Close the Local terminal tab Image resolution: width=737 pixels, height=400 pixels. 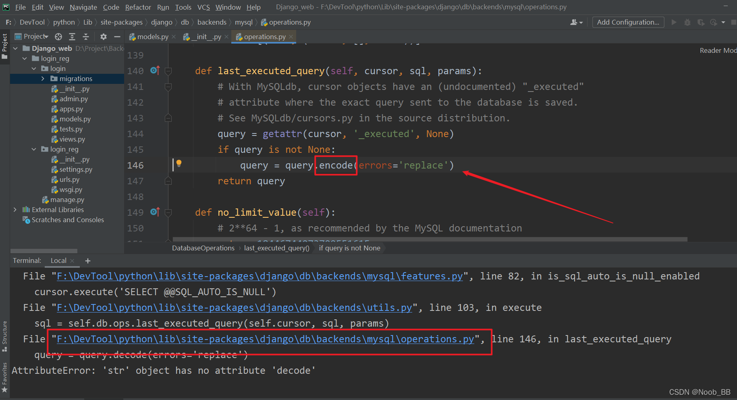(72, 261)
